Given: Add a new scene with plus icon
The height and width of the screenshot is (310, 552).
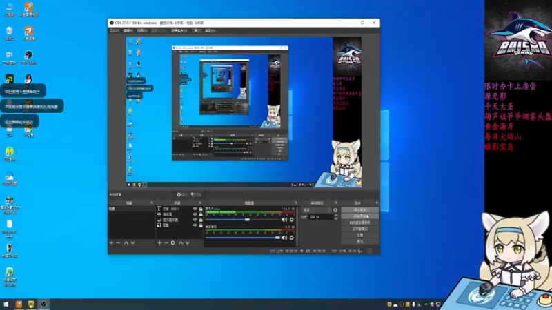Looking at the screenshot, I should 112,243.
